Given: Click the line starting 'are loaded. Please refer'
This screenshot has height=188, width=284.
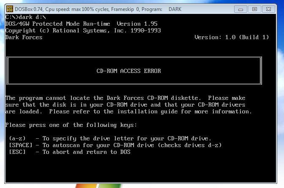Looking at the screenshot, I should (128, 112).
